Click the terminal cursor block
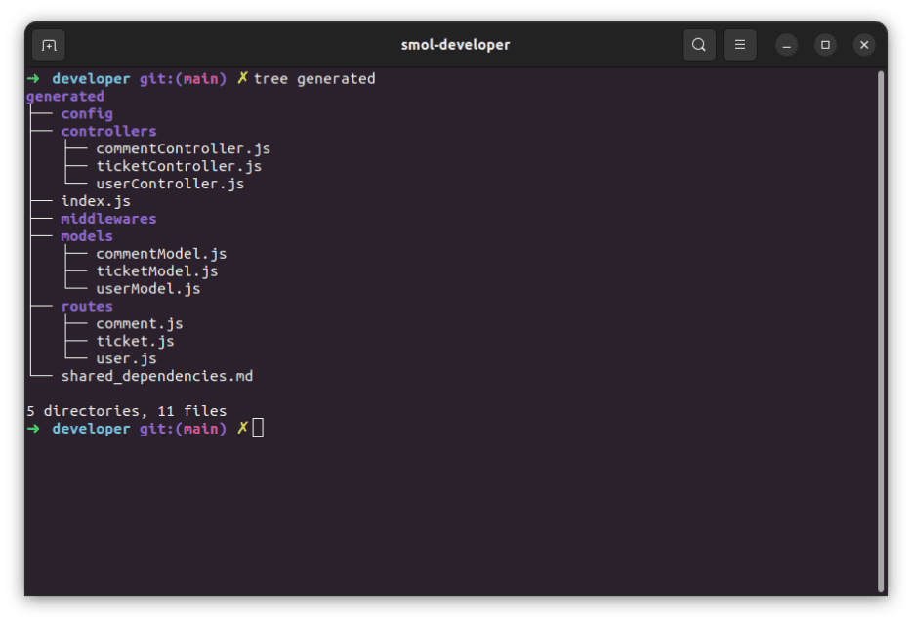912x623 pixels. 258,428
